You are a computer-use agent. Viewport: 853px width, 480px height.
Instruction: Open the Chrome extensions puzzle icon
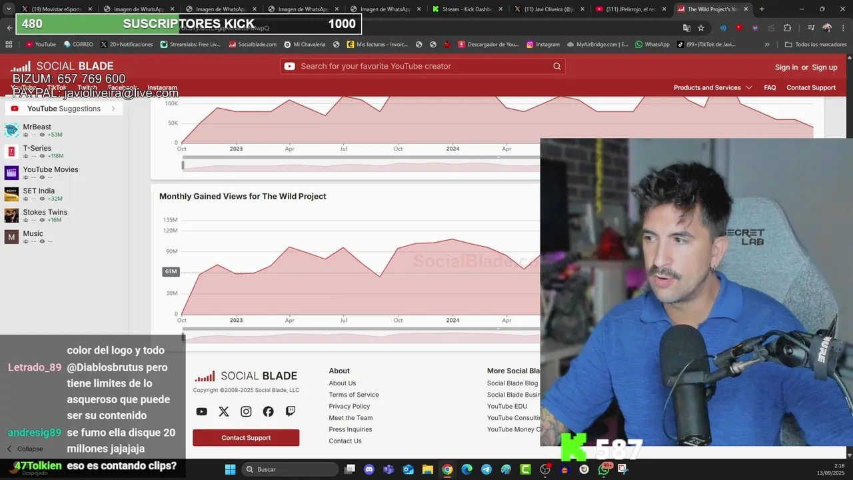pos(788,28)
